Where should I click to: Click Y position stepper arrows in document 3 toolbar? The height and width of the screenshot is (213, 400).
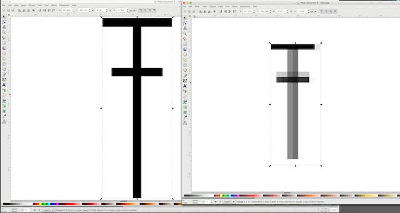point(89,10)
